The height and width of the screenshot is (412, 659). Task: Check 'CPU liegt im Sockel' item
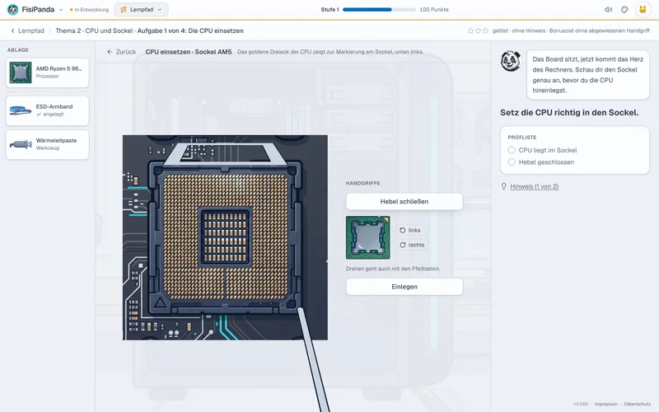click(x=542, y=150)
